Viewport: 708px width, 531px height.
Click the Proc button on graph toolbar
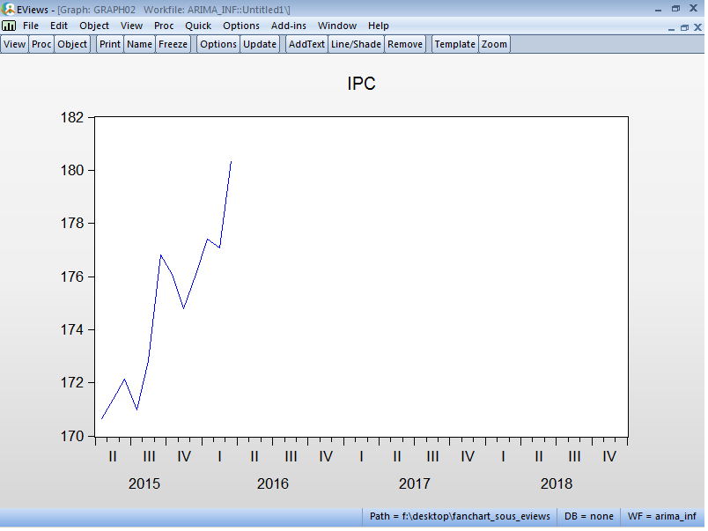click(x=41, y=44)
